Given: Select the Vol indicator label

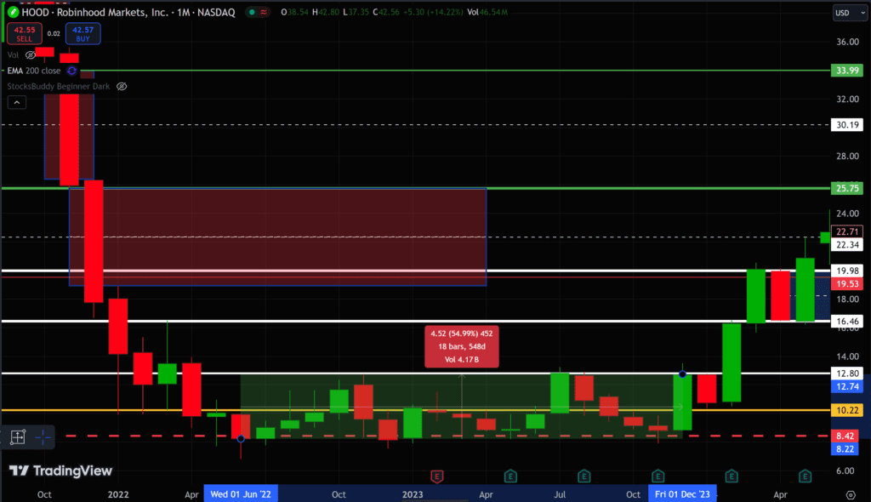Looking at the screenshot, I should (13, 55).
